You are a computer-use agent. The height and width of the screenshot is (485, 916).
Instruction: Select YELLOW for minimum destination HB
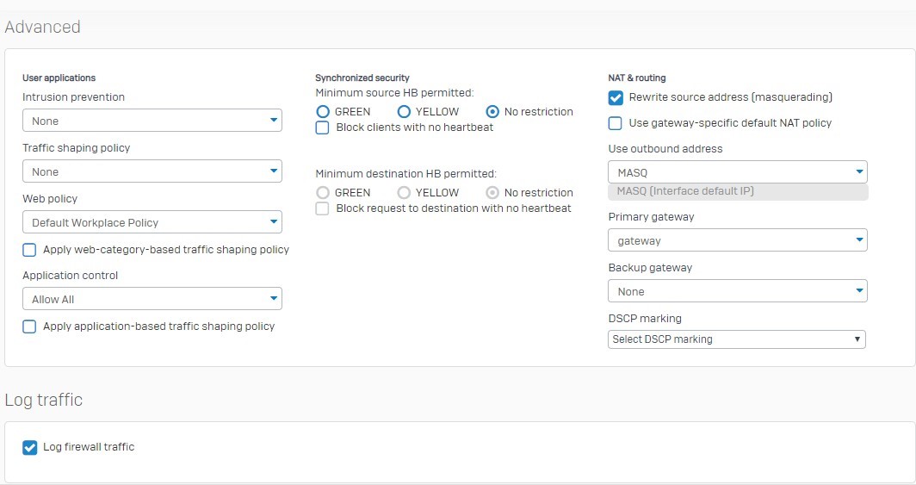pos(404,193)
